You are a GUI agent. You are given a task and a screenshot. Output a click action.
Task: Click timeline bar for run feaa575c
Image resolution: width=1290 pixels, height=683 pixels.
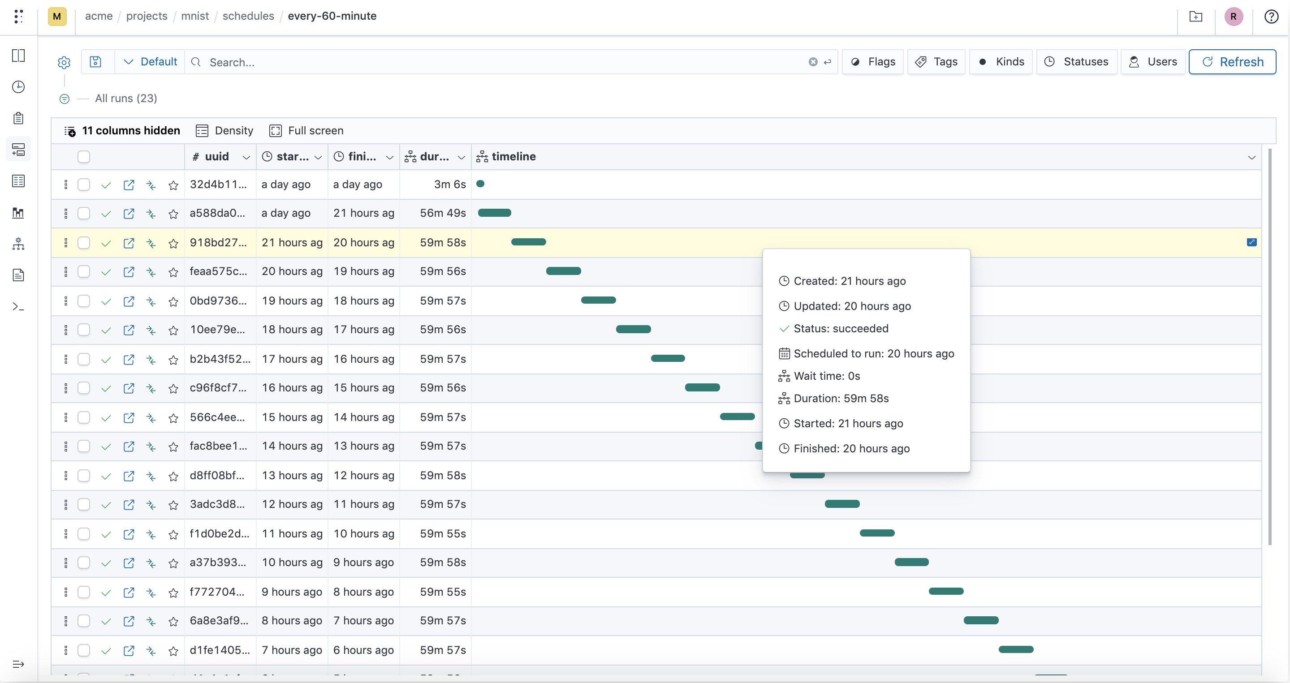[563, 271]
